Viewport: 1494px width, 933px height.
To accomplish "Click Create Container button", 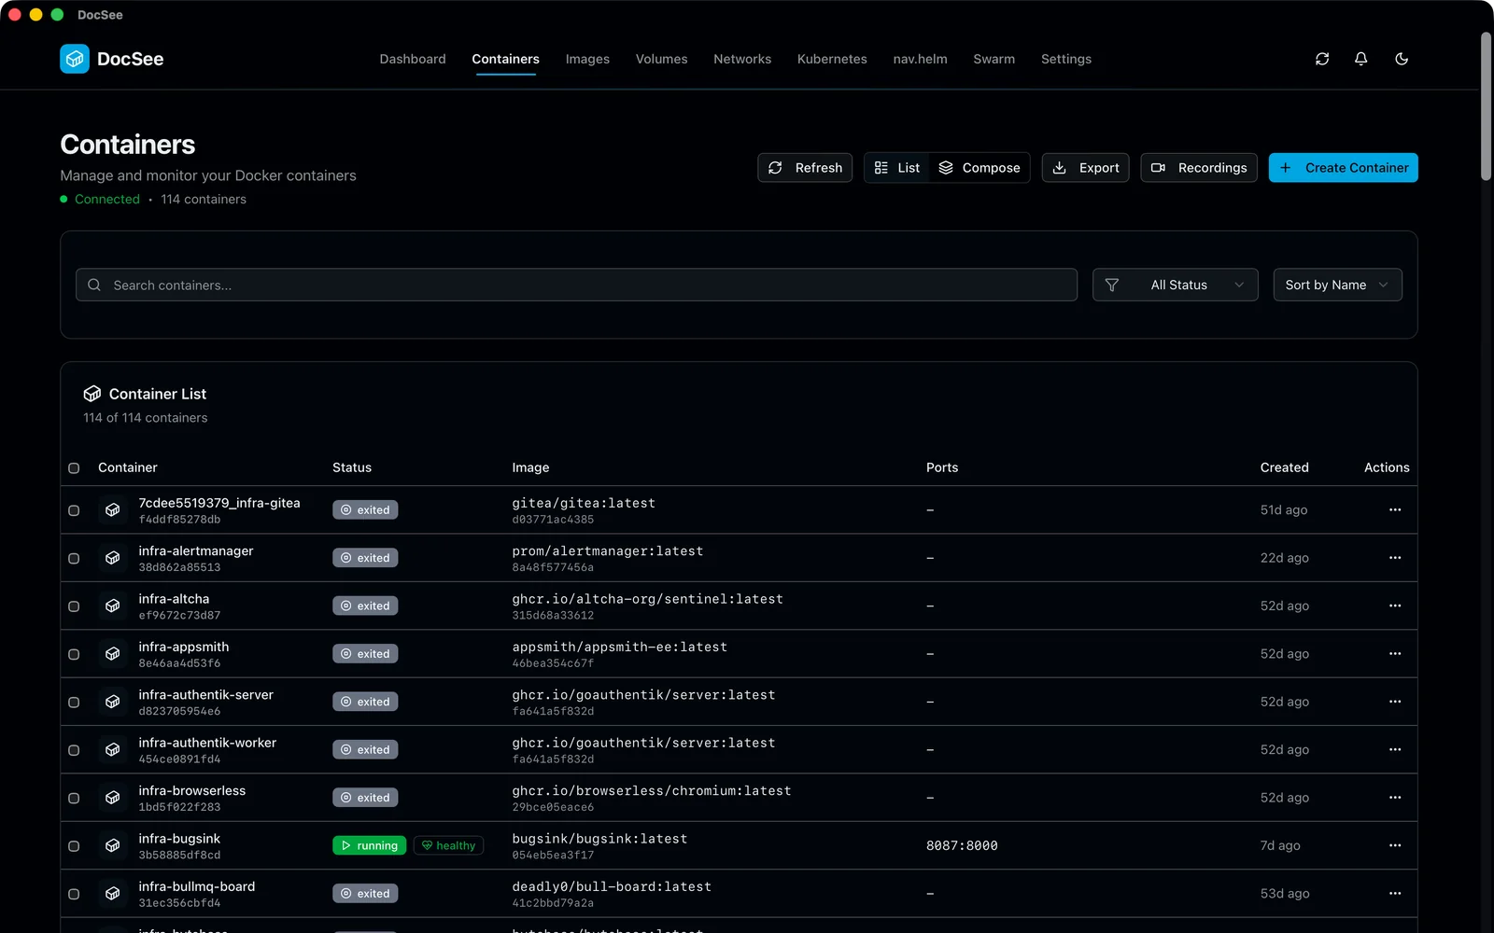I will click(x=1343, y=168).
